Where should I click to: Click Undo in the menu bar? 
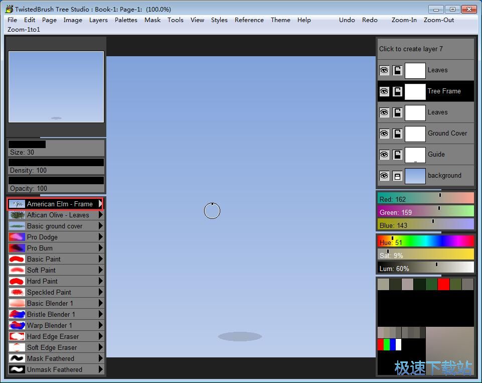point(347,20)
